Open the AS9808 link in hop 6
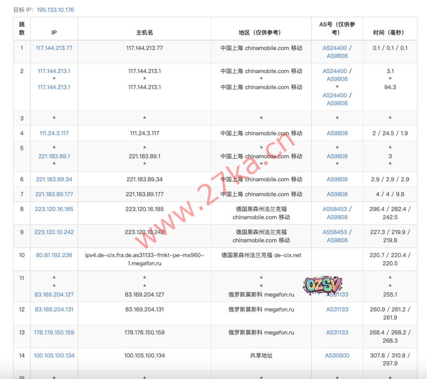 (x=337, y=179)
